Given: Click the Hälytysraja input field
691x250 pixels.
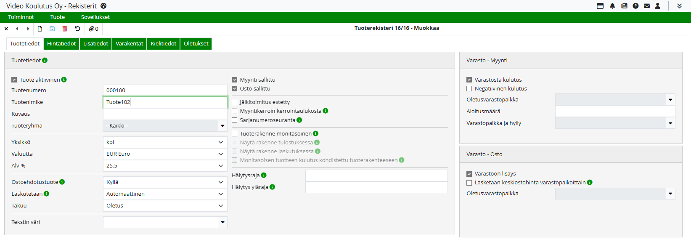Looking at the screenshot, I should click(376, 176).
